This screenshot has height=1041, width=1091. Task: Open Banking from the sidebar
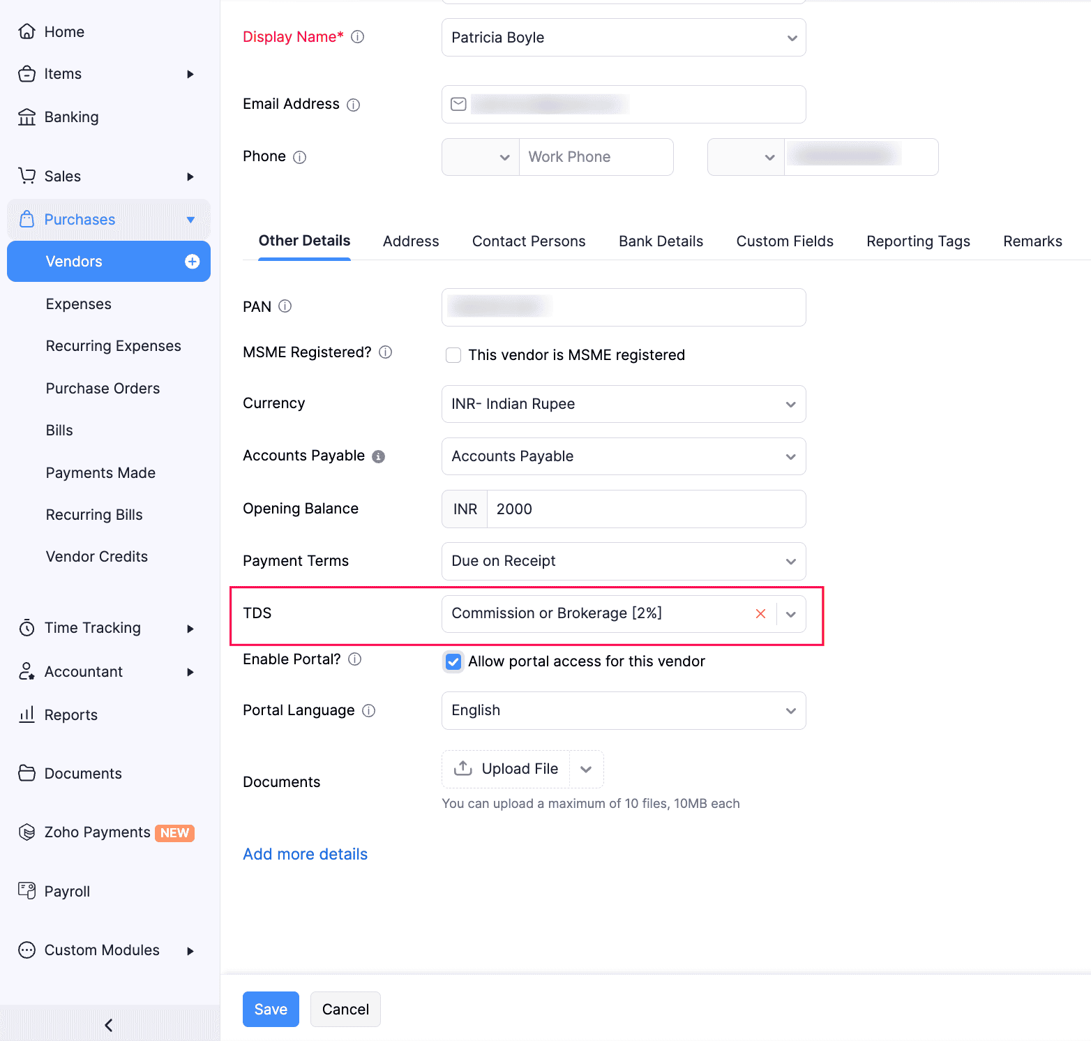tap(71, 117)
